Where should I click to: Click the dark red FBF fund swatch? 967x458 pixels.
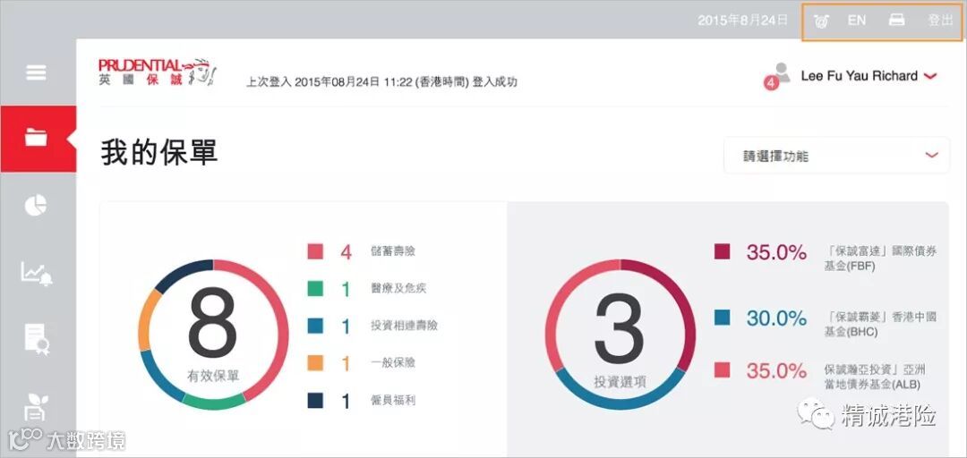pyautogui.click(x=723, y=251)
